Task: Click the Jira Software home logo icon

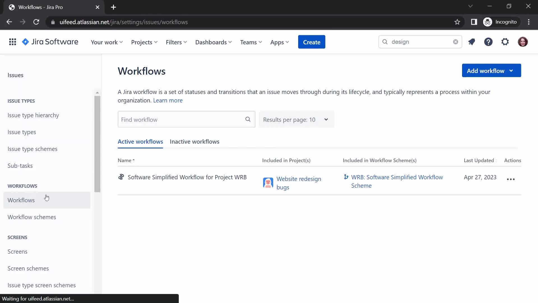Action: point(26,42)
